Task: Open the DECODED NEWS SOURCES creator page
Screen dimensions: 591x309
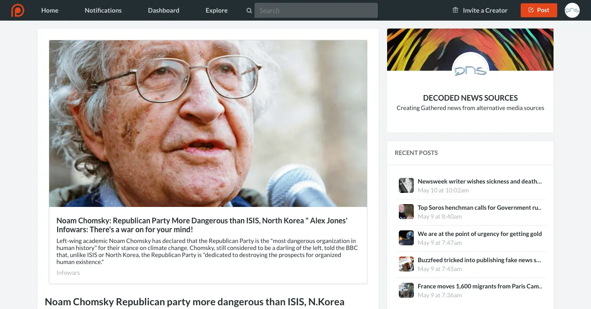Action: [x=471, y=98]
